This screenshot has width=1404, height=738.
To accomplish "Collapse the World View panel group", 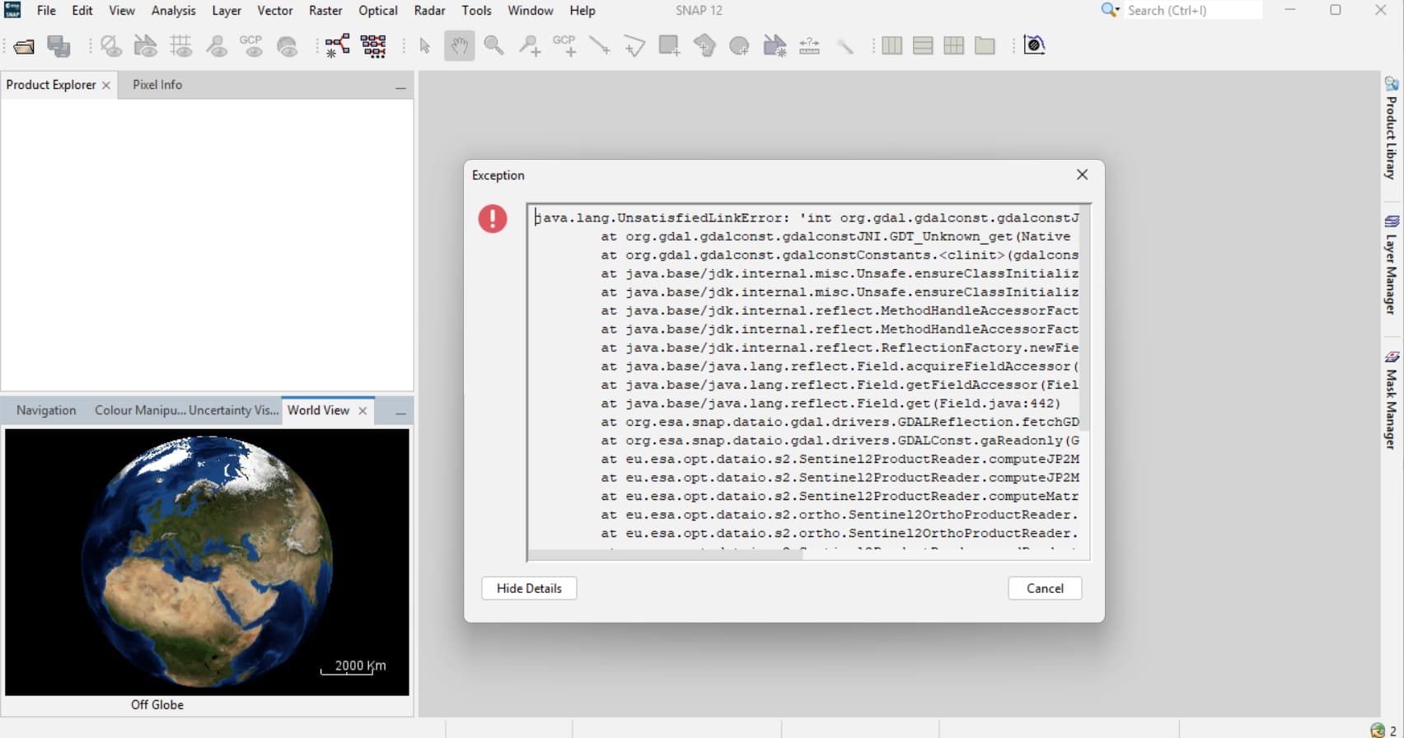I will tap(400, 412).
